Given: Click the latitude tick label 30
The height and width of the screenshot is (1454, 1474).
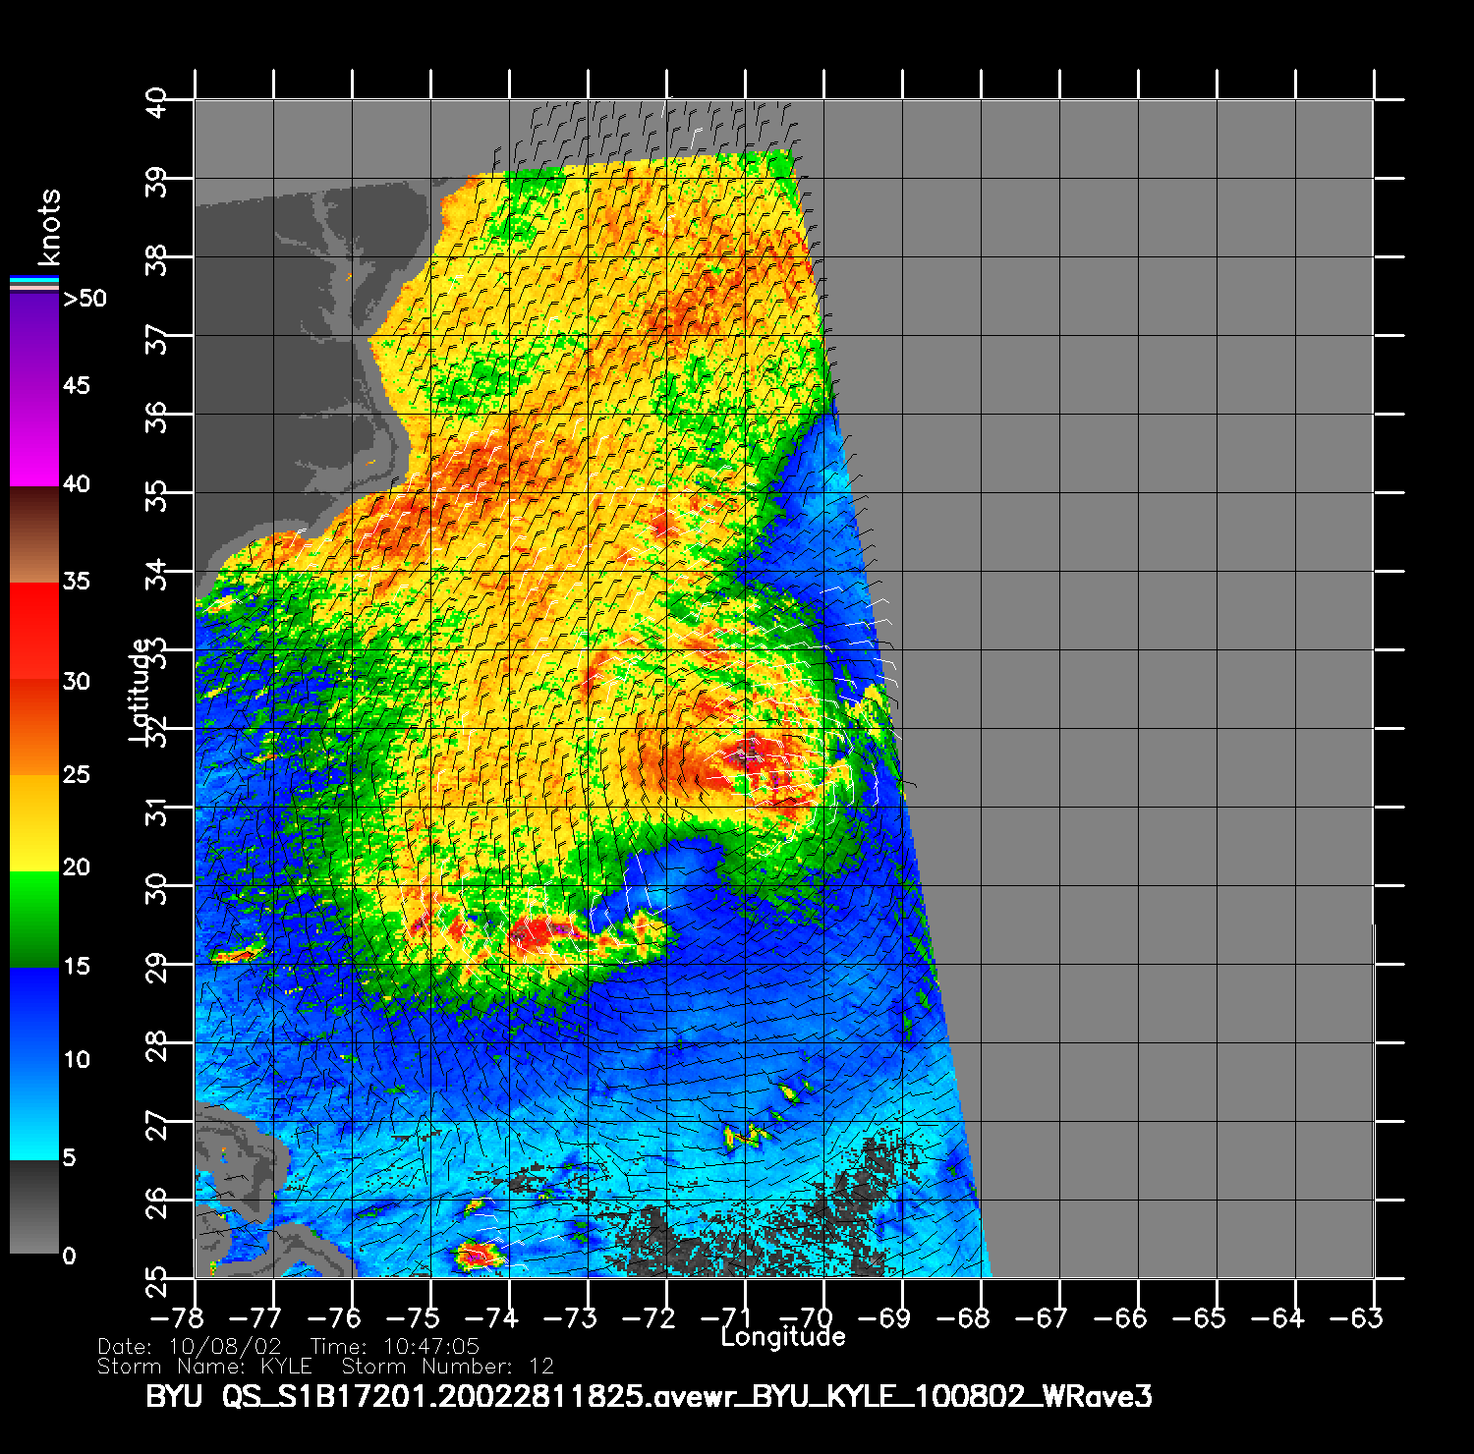Looking at the screenshot, I should point(157,888).
